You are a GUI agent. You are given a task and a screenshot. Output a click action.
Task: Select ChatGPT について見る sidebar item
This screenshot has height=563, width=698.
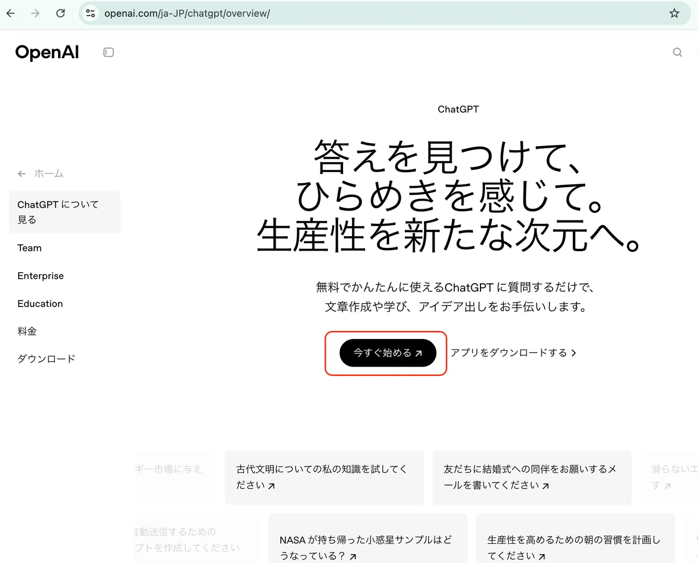[x=65, y=212]
